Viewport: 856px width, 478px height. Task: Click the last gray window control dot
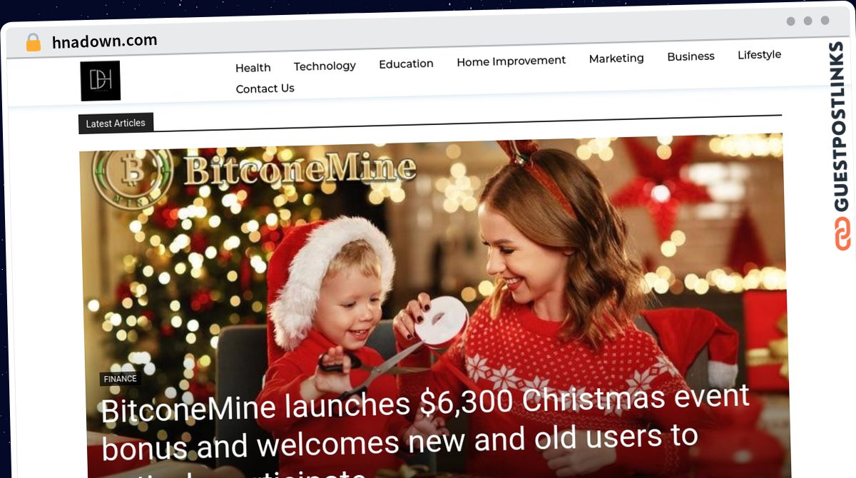(x=825, y=21)
